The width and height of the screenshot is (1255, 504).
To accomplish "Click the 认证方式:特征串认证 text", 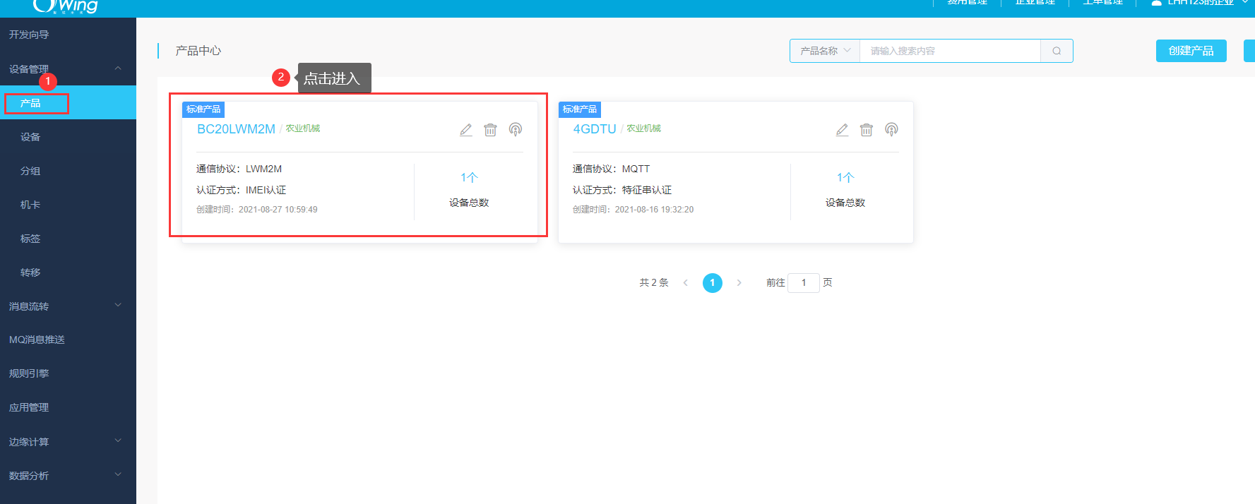I will coord(622,190).
